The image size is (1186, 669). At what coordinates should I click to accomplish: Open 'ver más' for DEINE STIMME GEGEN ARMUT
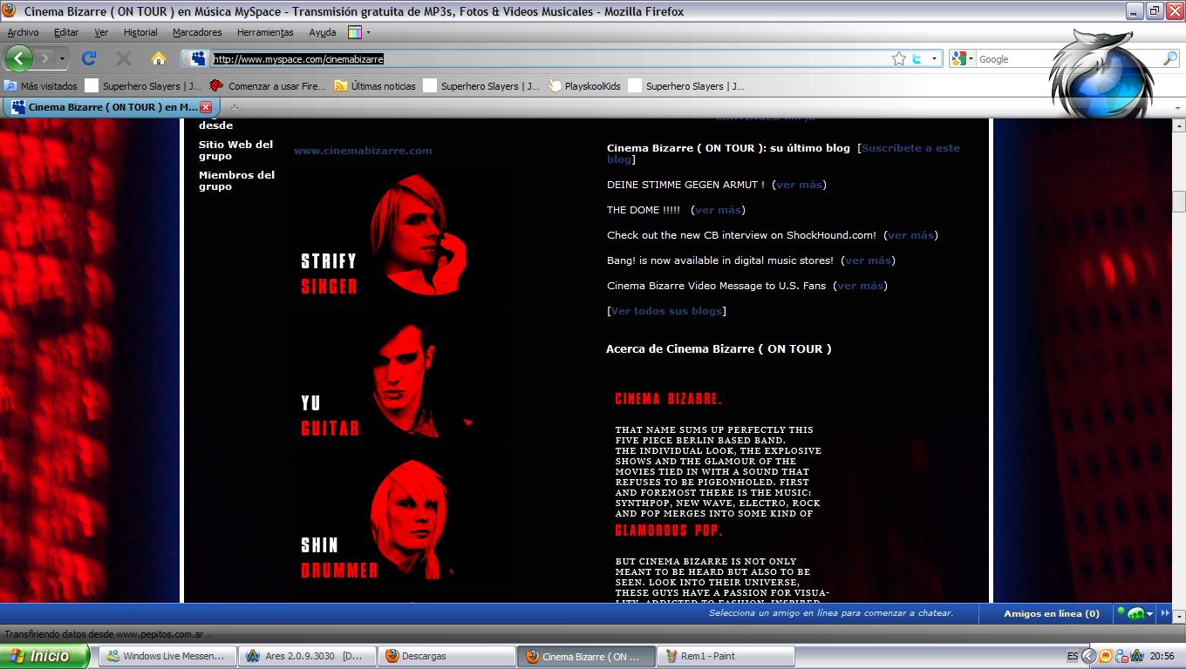click(x=799, y=185)
